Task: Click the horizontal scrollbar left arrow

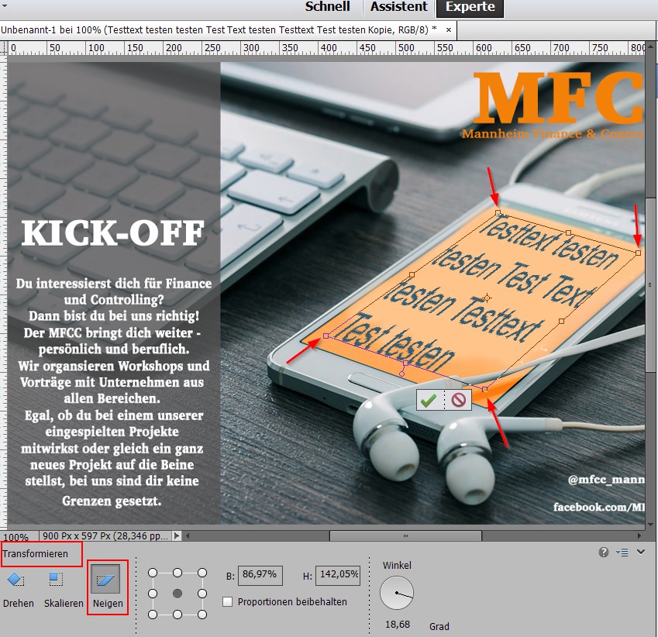Action: pos(188,535)
